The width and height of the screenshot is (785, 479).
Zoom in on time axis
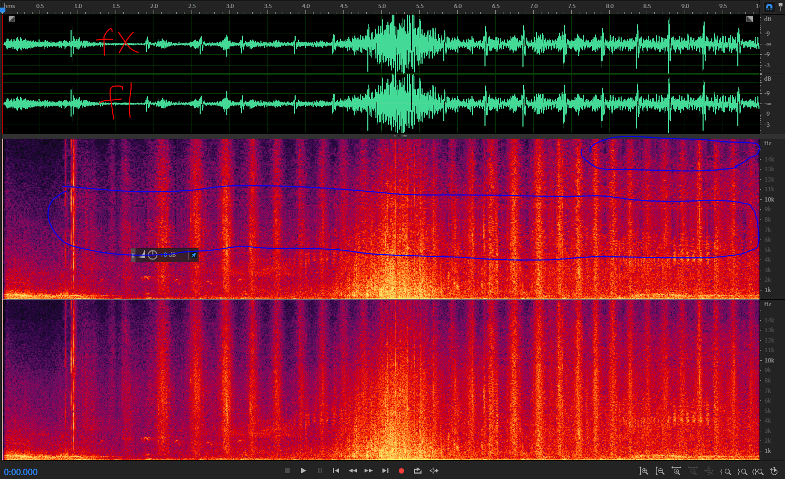coord(676,471)
